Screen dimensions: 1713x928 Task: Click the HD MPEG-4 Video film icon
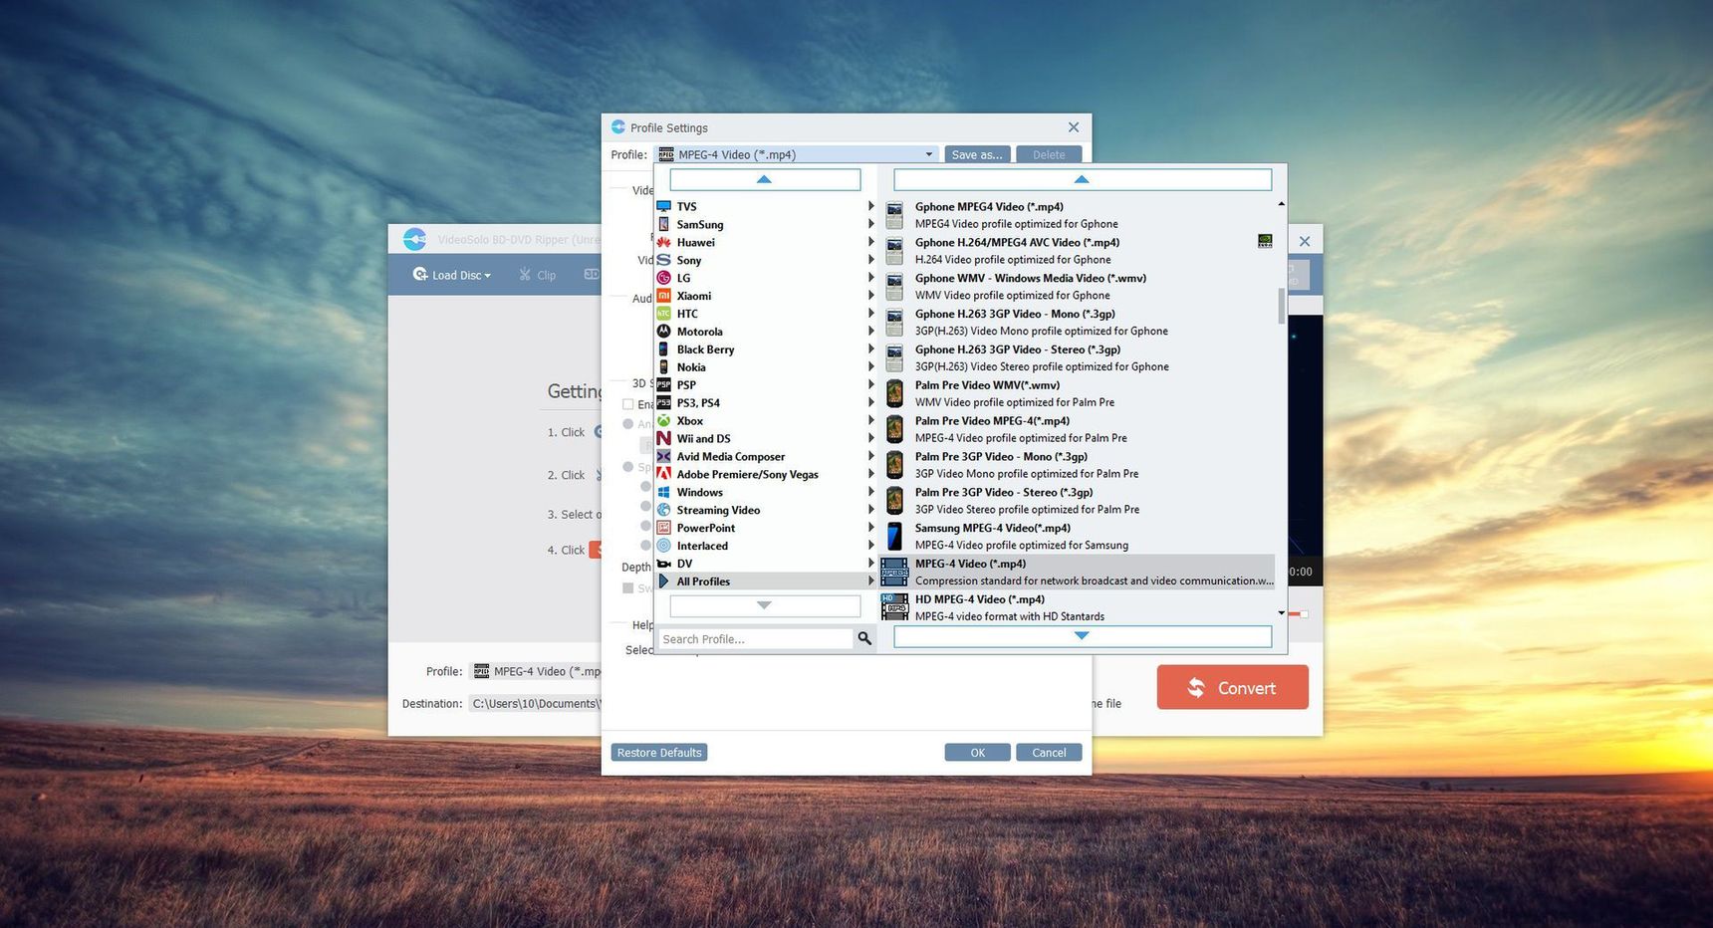(894, 606)
